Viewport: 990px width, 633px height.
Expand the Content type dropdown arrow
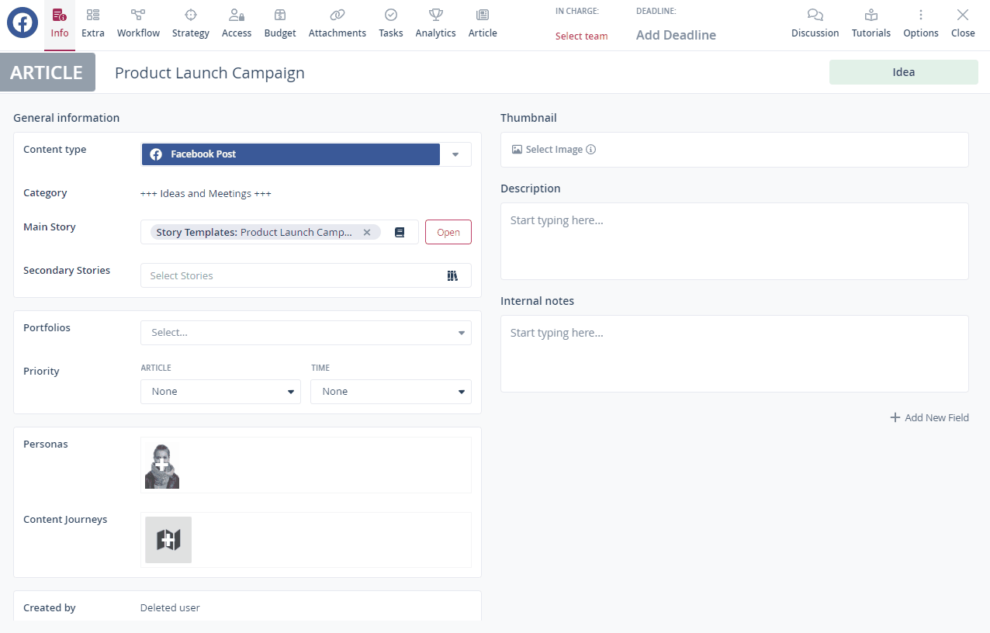point(455,154)
